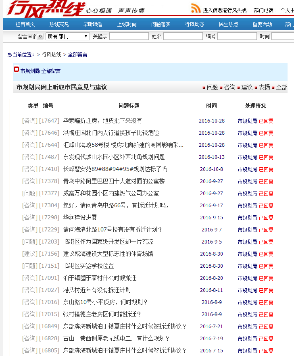The image size is (294, 356).
Task: Filter messages by 咨询 type
Action: click(229, 87)
